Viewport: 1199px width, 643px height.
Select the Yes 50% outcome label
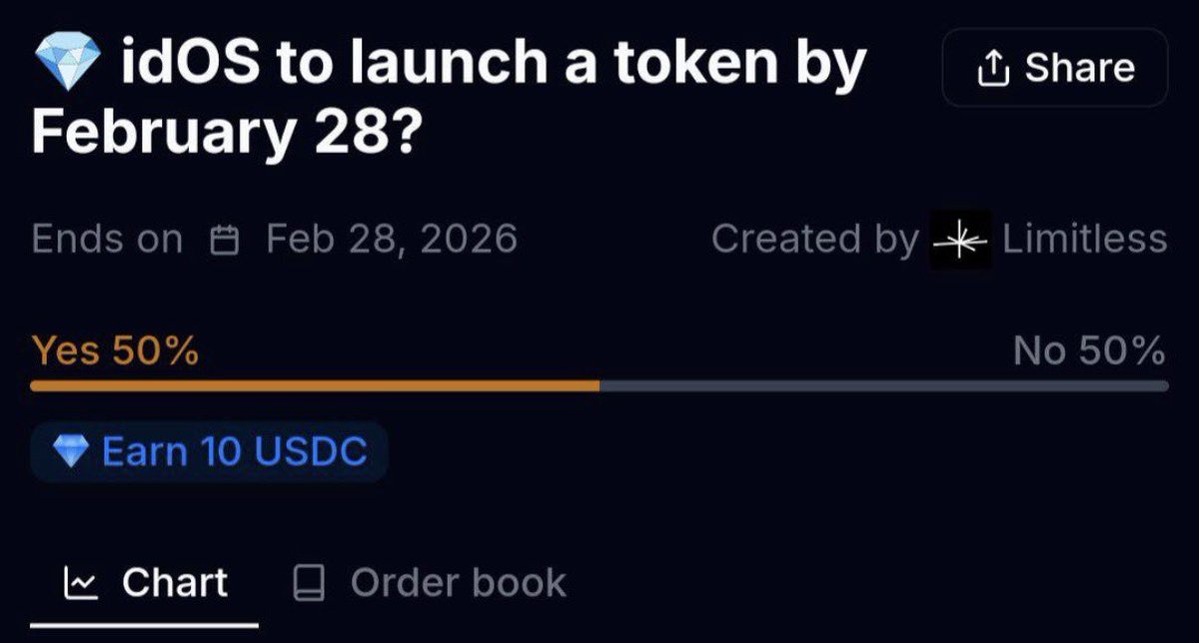point(115,350)
